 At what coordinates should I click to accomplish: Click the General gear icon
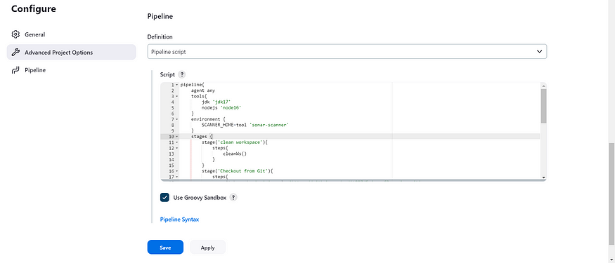(x=15, y=34)
